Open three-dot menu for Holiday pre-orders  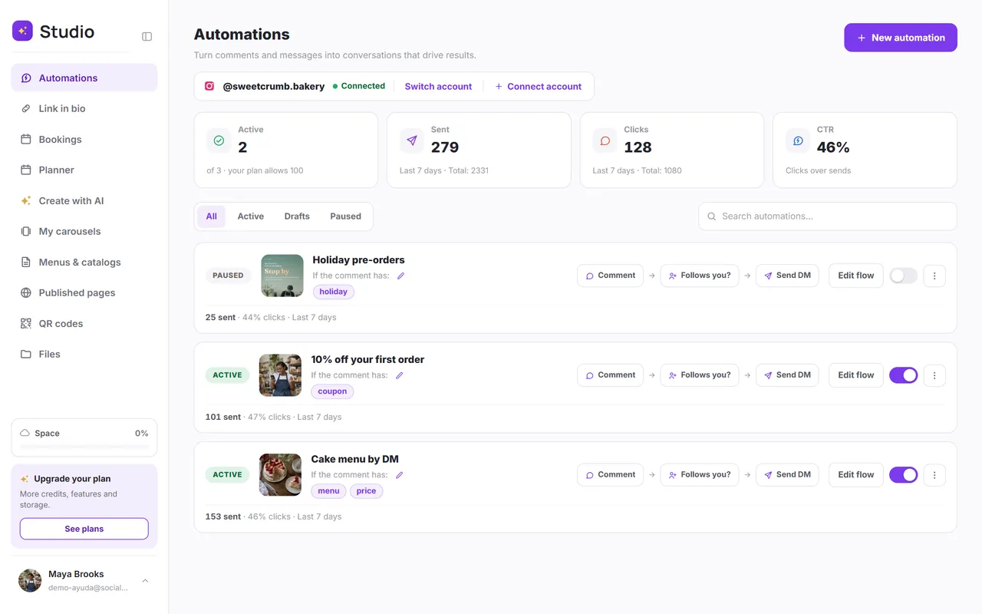[934, 276]
